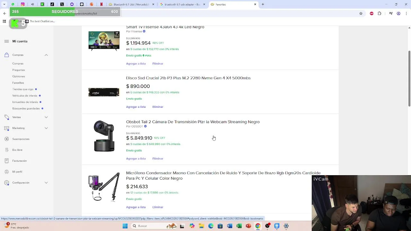411x231 pixels.
Task: Click the Facturación icon in sidebar
Action: pos(6,161)
